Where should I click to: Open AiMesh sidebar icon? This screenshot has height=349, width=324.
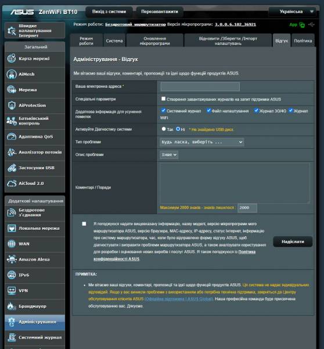point(12,74)
